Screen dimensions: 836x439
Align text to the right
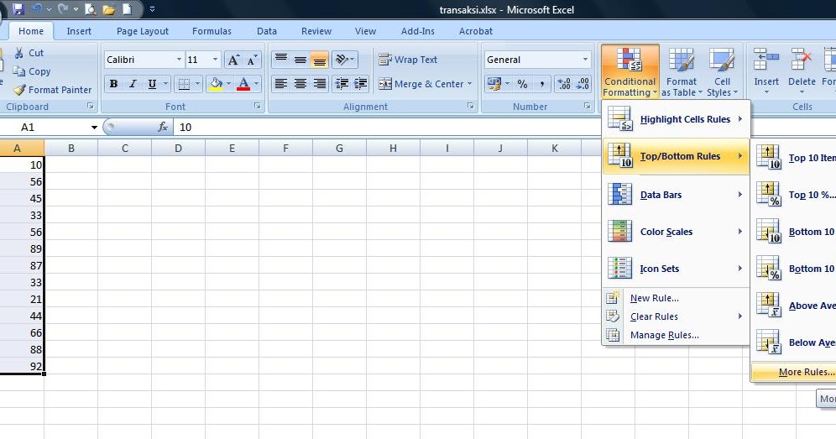click(319, 84)
